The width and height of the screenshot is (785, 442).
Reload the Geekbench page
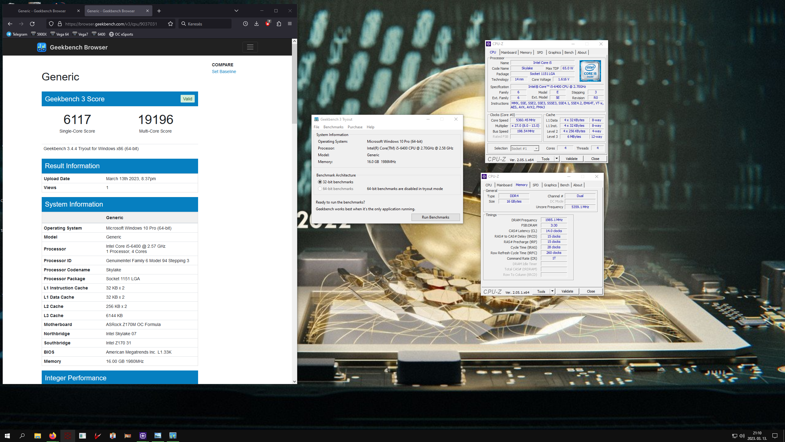pyautogui.click(x=32, y=24)
